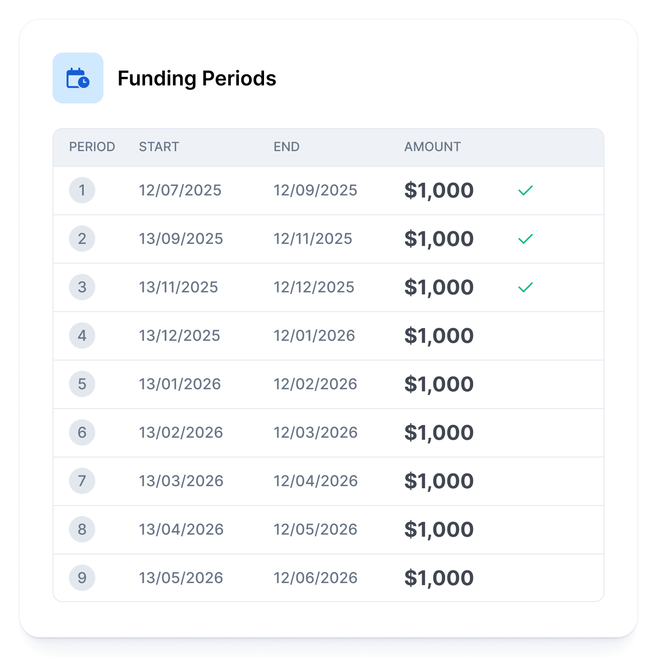
Task: Select start date 13/09/2025
Action: click(181, 239)
